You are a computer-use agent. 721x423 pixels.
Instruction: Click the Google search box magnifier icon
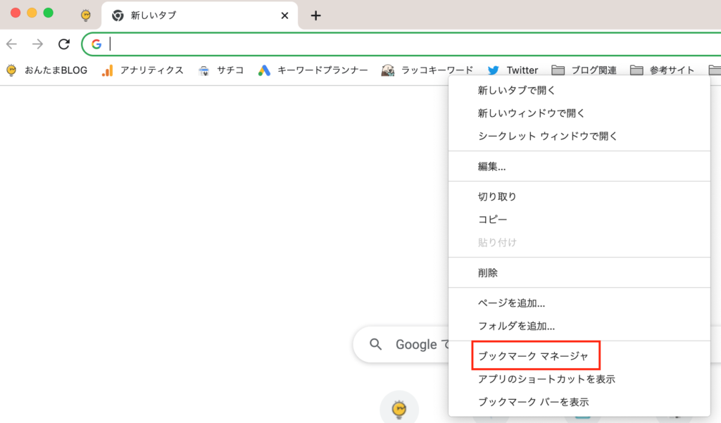tap(376, 344)
